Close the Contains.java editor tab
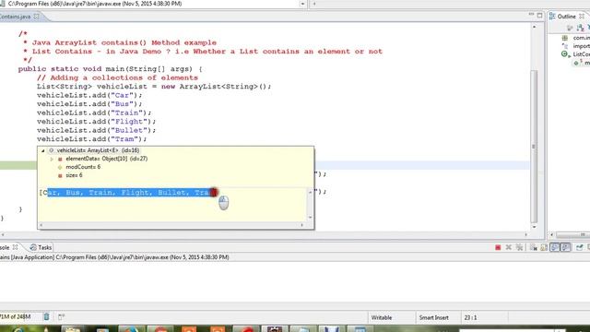 click(x=37, y=17)
